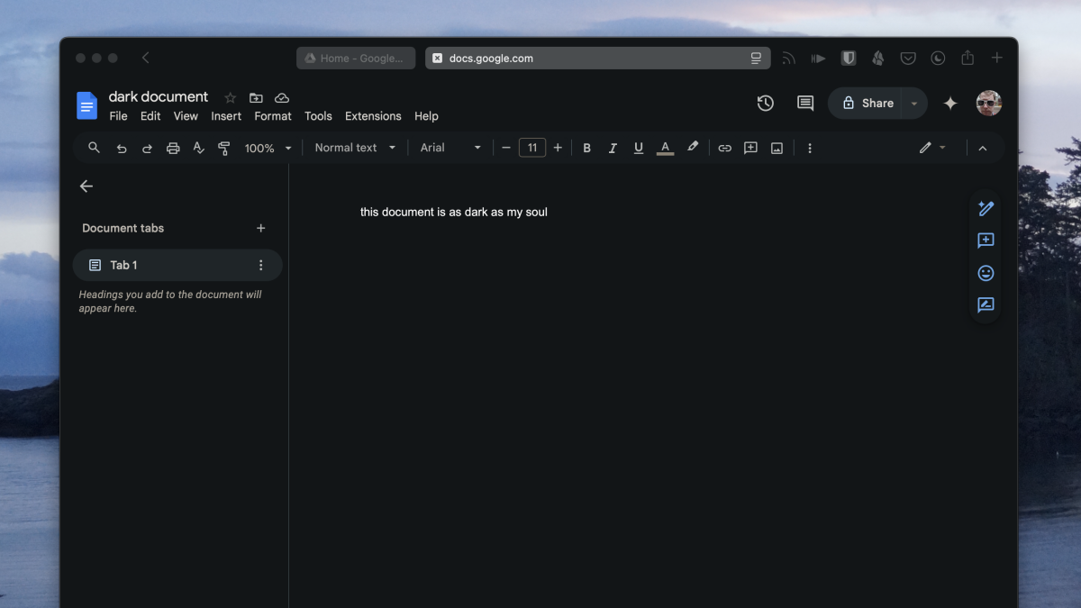Open the zoom 100% dropdown
The width and height of the screenshot is (1081, 608).
[268, 148]
